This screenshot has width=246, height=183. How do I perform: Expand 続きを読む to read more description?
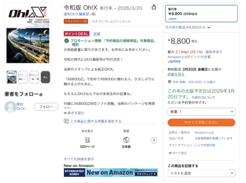(x=74, y=113)
